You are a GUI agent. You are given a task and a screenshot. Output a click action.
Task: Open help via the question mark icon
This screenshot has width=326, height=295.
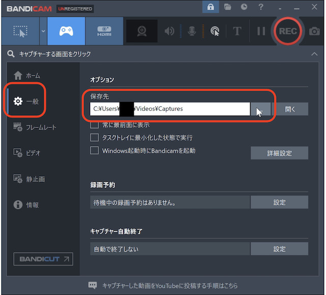[x=260, y=7]
